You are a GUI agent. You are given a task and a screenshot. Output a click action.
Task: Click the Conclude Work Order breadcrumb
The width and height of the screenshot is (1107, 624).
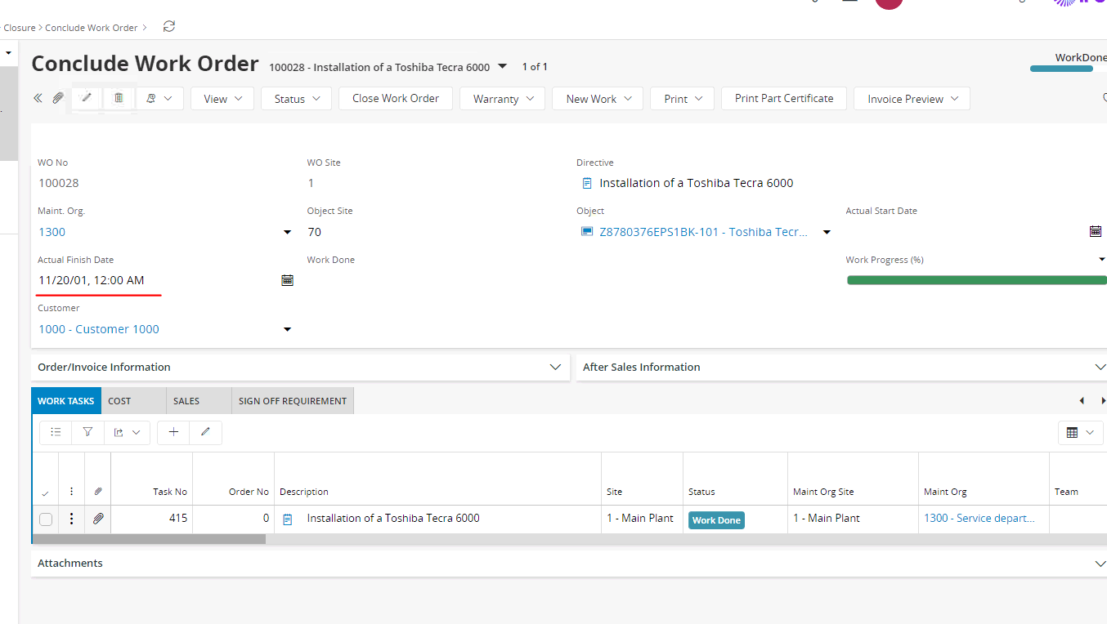coord(92,28)
